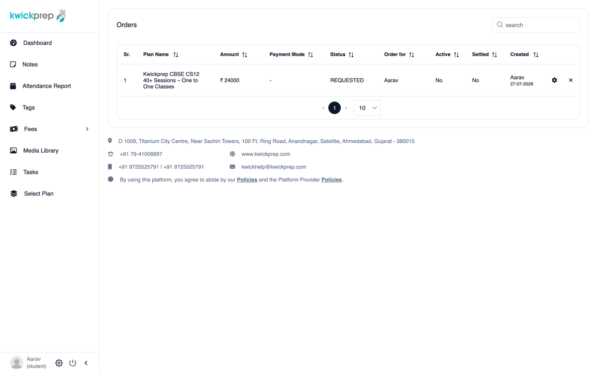Sort orders by Status column

351,55
